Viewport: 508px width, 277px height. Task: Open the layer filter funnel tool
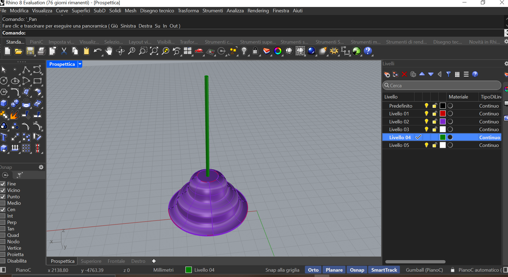[x=449, y=74]
